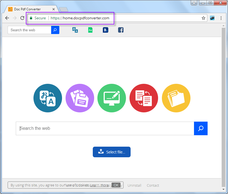Click the Chrome user profile icon
This screenshot has height=194, width=228.
point(194,3)
